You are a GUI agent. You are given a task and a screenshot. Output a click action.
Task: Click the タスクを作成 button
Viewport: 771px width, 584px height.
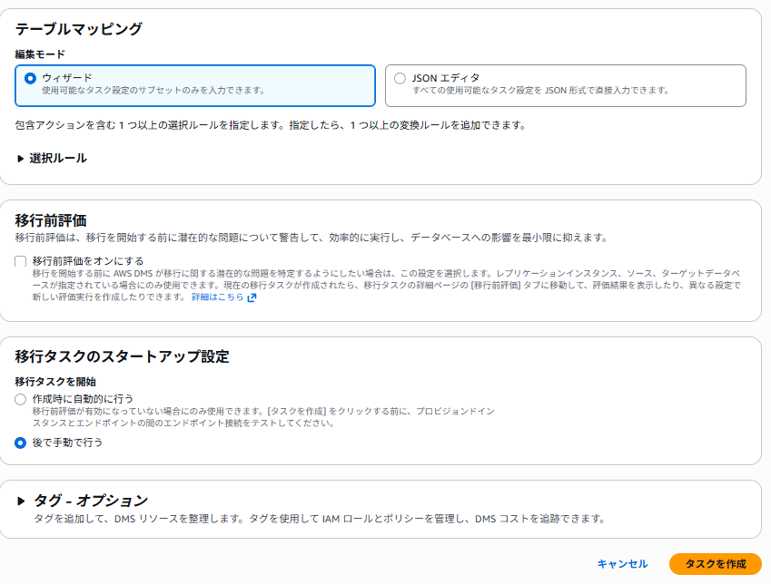click(x=715, y=564)
